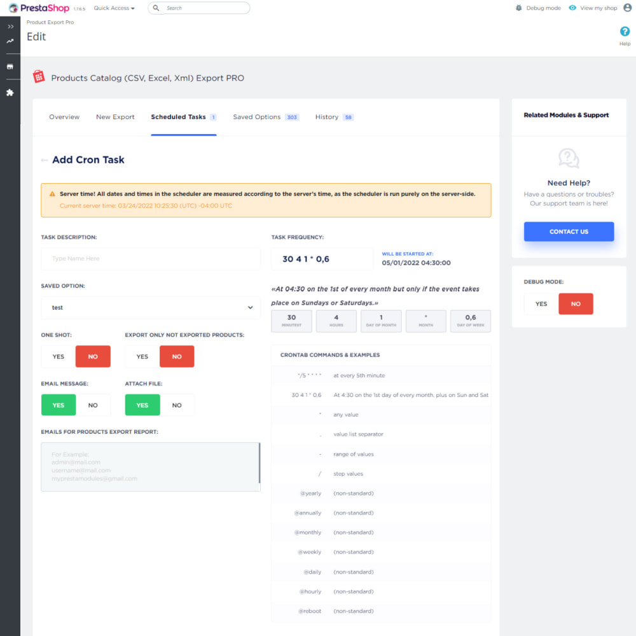
Task: Set Attach File to No
Action: [177, 405]
